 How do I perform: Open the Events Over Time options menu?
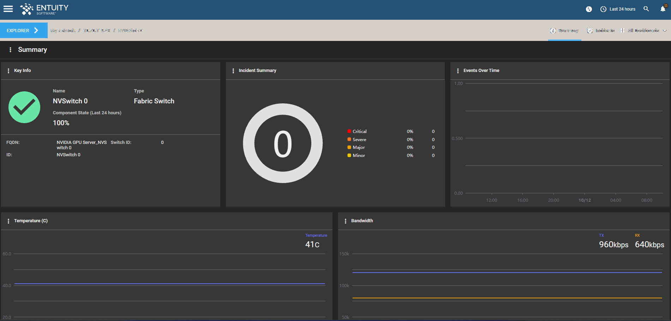click(x=458, y=71)
